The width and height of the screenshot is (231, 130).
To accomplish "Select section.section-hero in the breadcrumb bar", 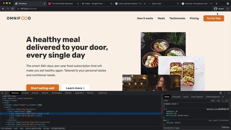I will (x=33, y=128).
